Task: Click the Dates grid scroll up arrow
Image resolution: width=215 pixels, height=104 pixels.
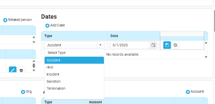Action: click(x=206, y=43)
